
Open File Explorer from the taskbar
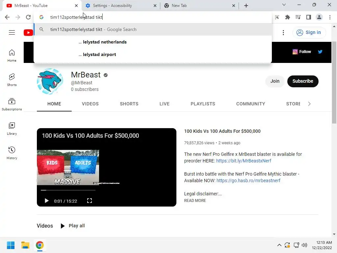tap(25, 245)
